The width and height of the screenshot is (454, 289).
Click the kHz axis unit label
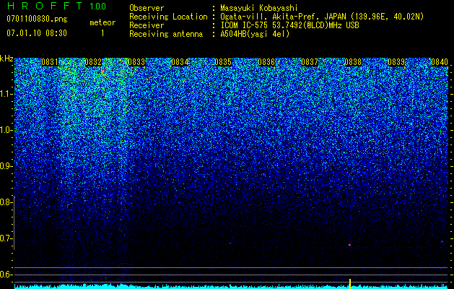pos(6,59)
